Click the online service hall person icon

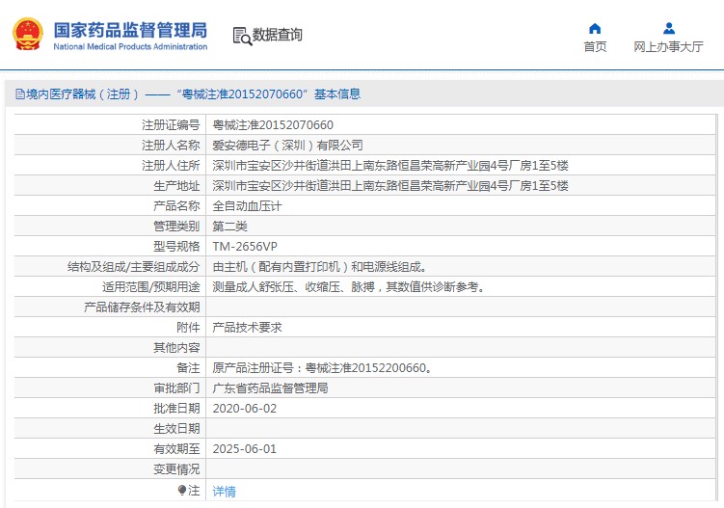point(669,29)
